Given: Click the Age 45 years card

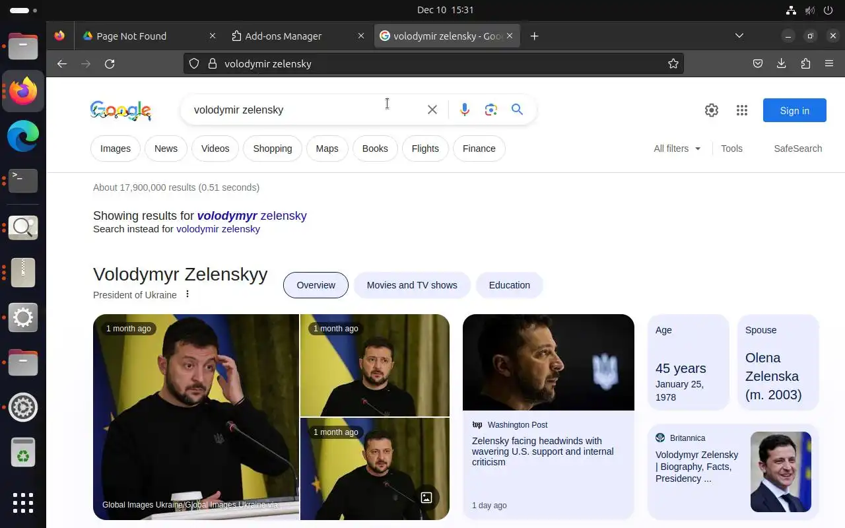Looking at the screenshot, I should [x=688, y=362].
